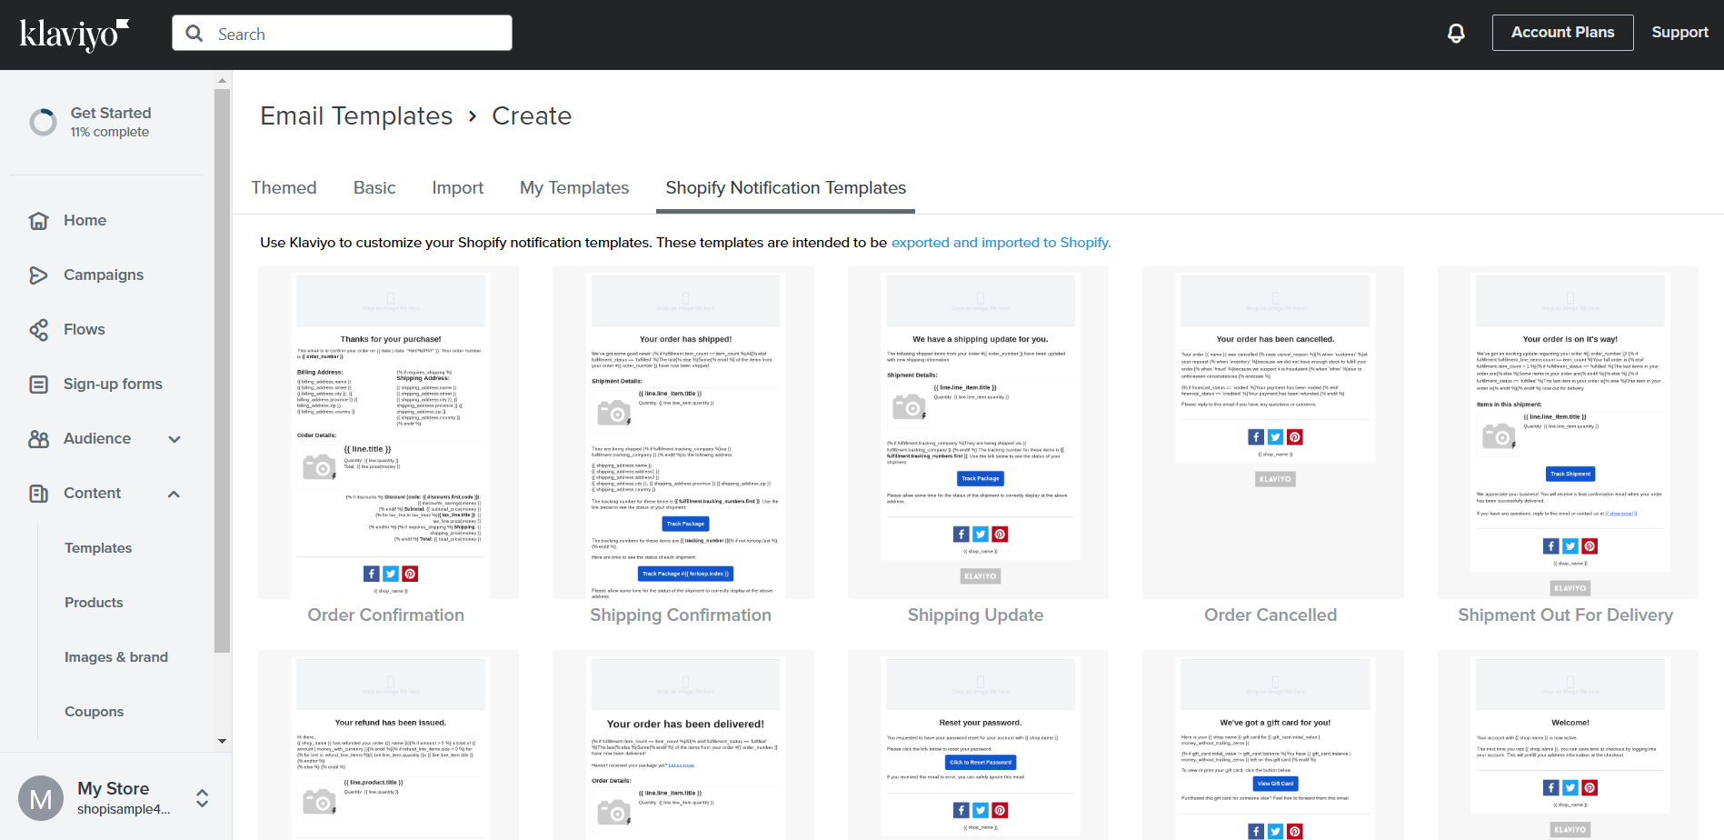This screenshot has width=1724, height=840.
Task: Click sidebar scrollbar down arrow
Action: pos(223,742)
